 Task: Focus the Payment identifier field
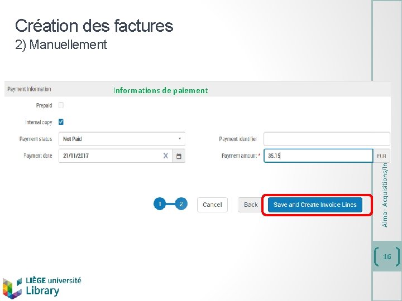(x=327, y=139)
